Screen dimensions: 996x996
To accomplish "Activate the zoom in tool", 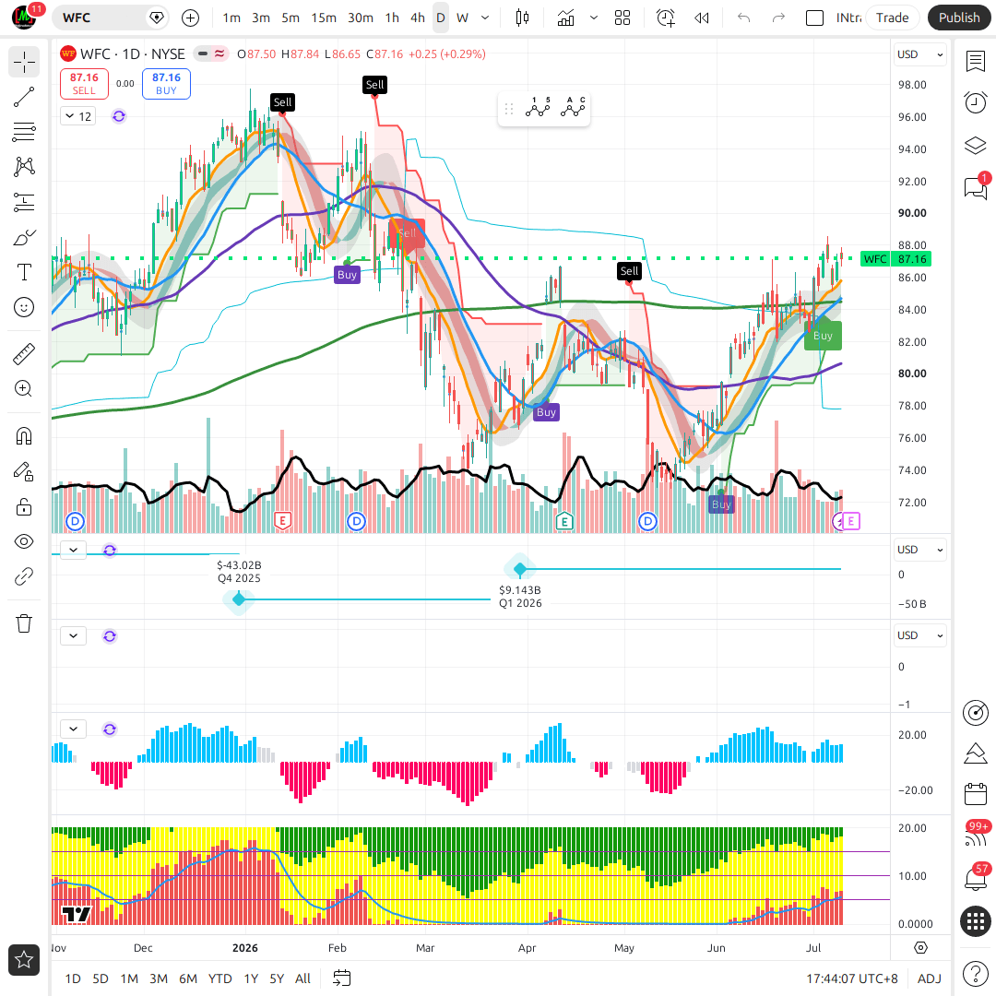I will click(x=24, y=389).
